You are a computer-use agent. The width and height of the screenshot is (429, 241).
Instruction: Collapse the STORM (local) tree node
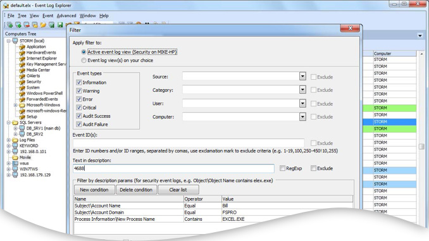(9, 41)
